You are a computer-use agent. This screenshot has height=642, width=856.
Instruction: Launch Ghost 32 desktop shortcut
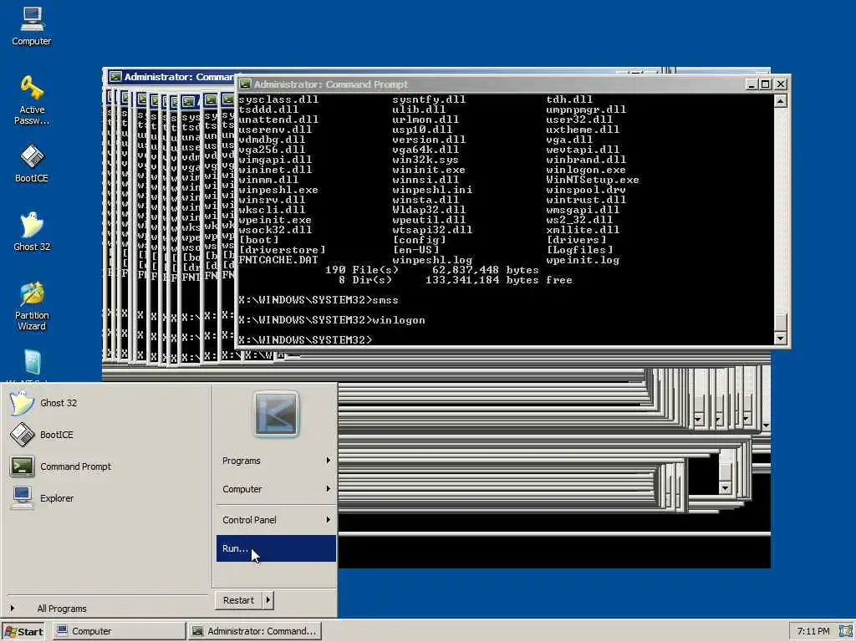tap(32, 232)
